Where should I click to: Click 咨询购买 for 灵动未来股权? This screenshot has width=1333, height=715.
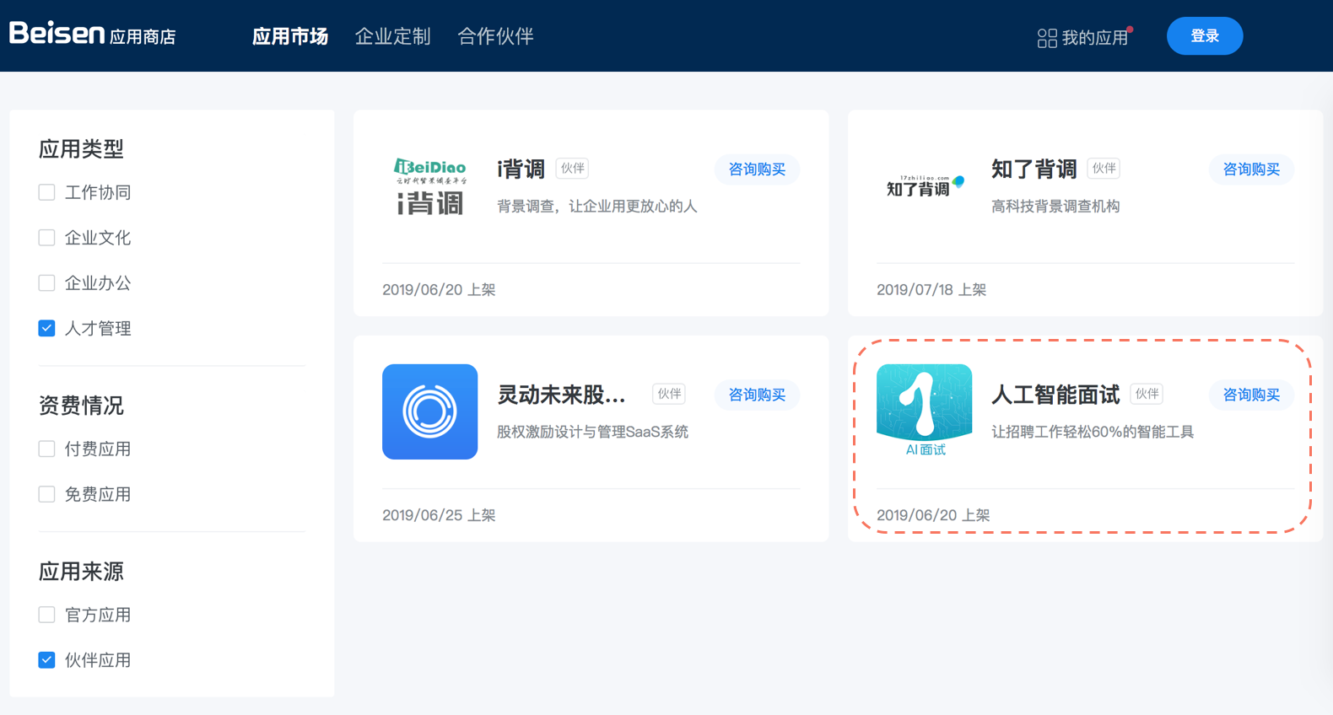tap(757, 395)
